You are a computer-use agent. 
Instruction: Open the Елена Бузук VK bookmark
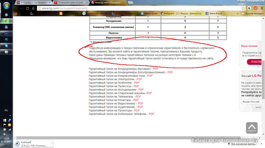(x=149, y=14)
